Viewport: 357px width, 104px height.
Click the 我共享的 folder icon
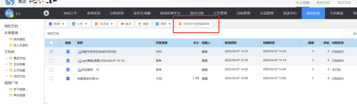click(x=11, y=39)
